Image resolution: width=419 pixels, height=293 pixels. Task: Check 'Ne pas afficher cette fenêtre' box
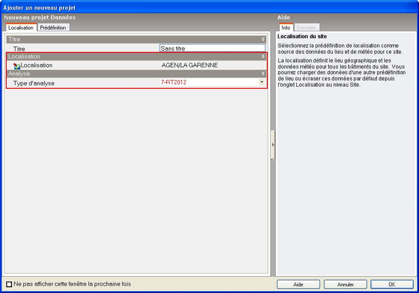click(9, 284)
